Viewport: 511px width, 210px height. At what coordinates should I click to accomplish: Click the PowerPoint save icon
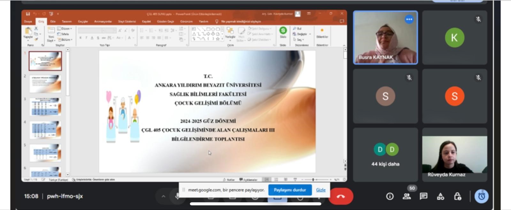pos(28,14)
